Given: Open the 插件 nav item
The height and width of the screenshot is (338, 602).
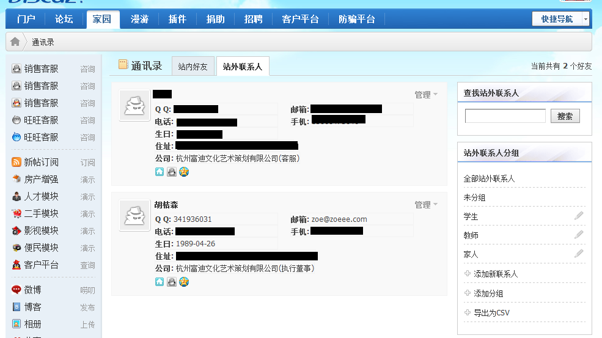Looking at the screenshot, I should [177, 19].
